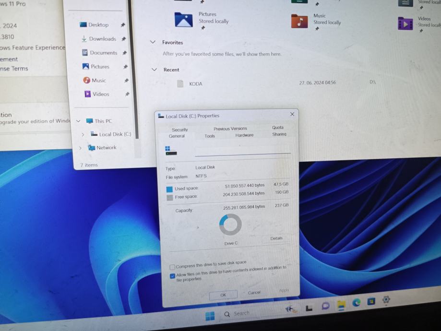
Task: Collapse the Recent section chevron
Action: coord(155,70)
